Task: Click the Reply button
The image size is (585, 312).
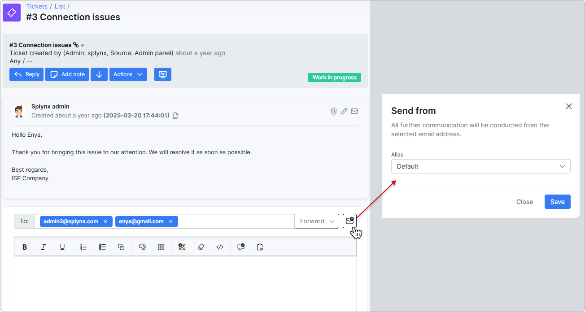Action: (26, 74)
